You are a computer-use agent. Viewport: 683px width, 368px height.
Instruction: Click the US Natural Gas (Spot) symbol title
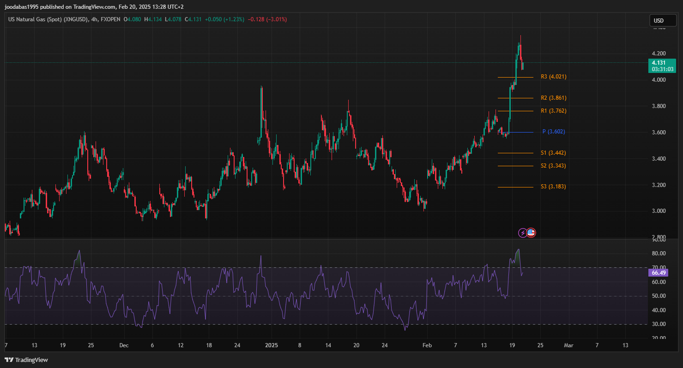coord(47,19)
